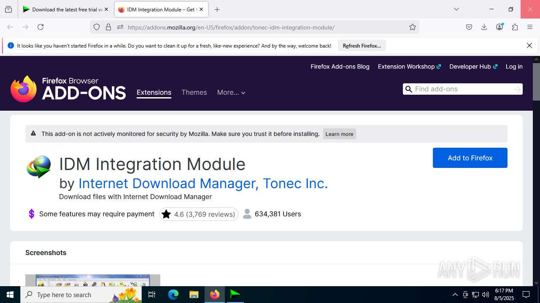Click the Firefox taskbar icon
This screenshot has width=540, height=303.
click(x=215, y=295)
